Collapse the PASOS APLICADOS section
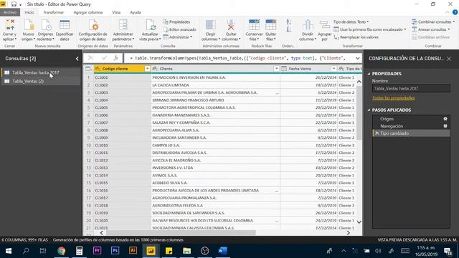Image resolution: width=459 pixels, height=258 pixels. click(x=369, y=110)
